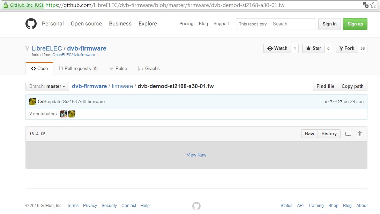Viewport: 380px width, 214px height.
Task: Open the Code tab
Action: tap(39, 69)
